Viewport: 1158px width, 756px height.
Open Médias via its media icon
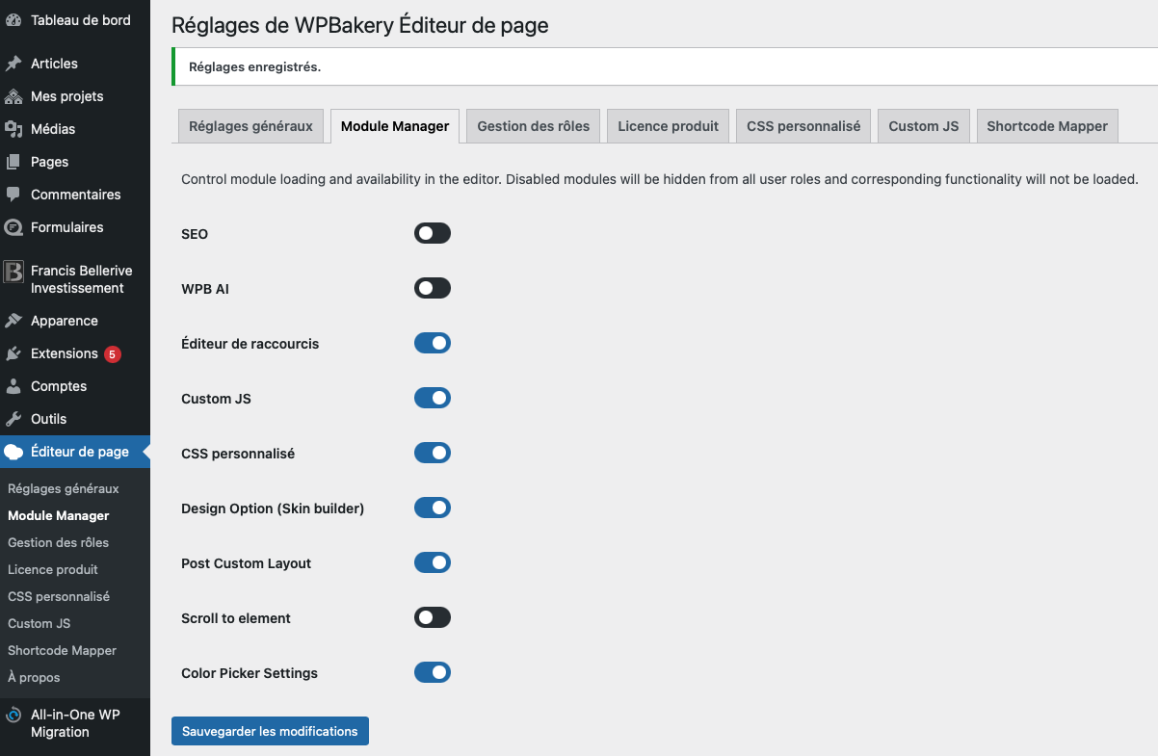click(x=13, y=129)
